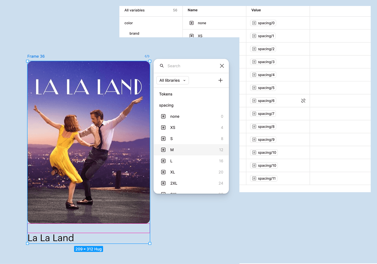The width and height of the screenshot is (377, 264).
Task: Click number icon beside 2XL in picker
Action: tap(163, 183)
